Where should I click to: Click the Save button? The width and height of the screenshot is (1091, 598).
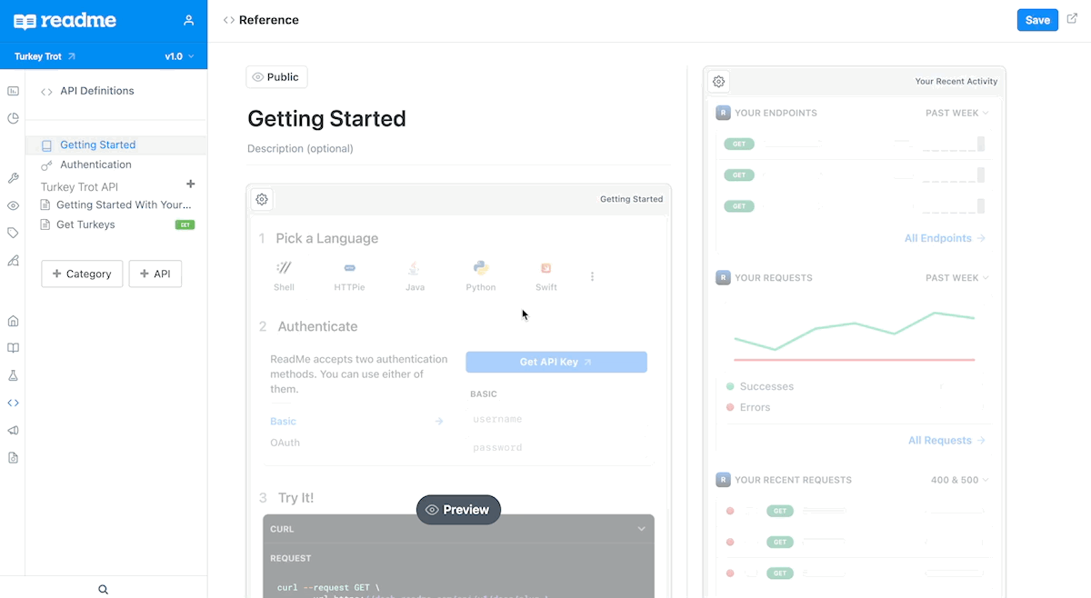(x=1037, y=20)
